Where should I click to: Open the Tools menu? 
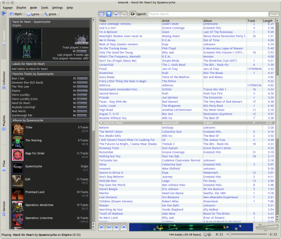tap(45, 8)
